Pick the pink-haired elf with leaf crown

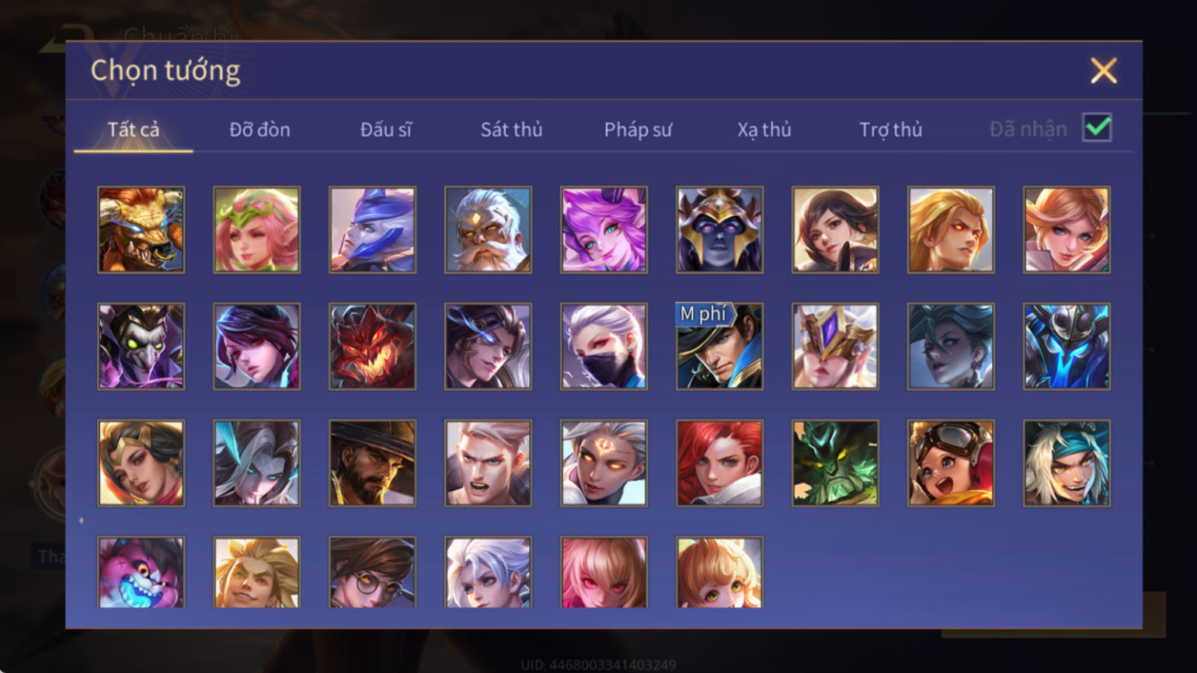click(x=256, y=229)
